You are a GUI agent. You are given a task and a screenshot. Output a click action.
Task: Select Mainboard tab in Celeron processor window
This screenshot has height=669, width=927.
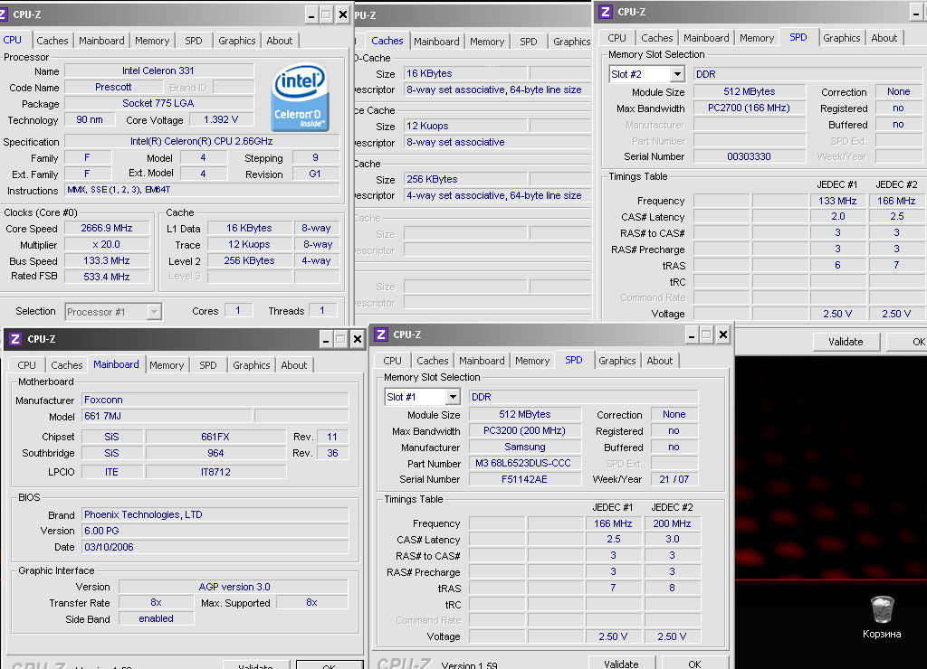(x=101, y=41)
